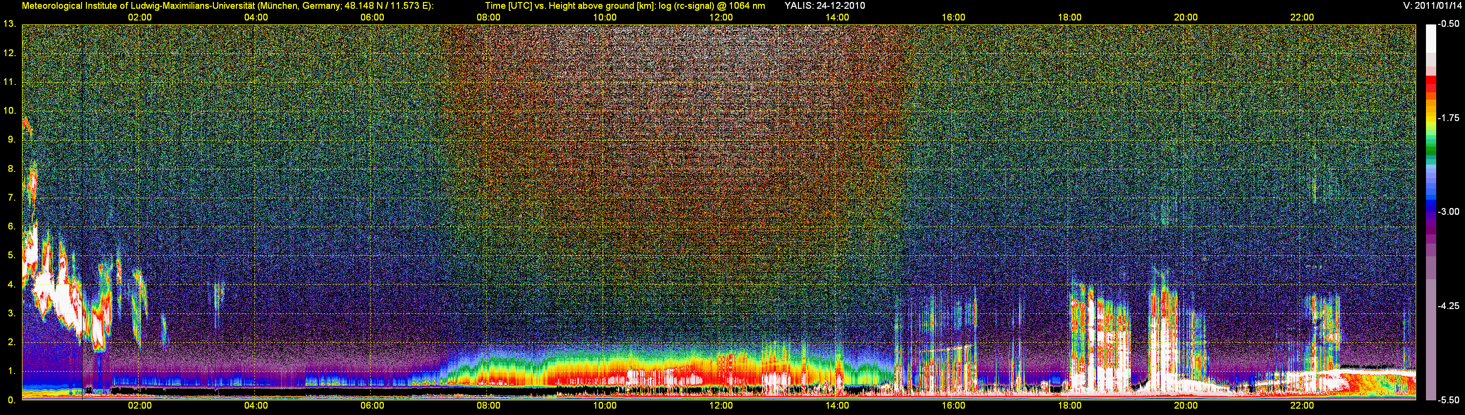Click the 02:00 label on the bottom time axis

click(139, 406)
